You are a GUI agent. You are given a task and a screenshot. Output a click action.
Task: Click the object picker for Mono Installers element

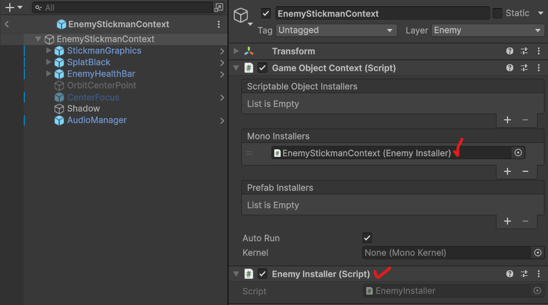click(x=518, y=153)
